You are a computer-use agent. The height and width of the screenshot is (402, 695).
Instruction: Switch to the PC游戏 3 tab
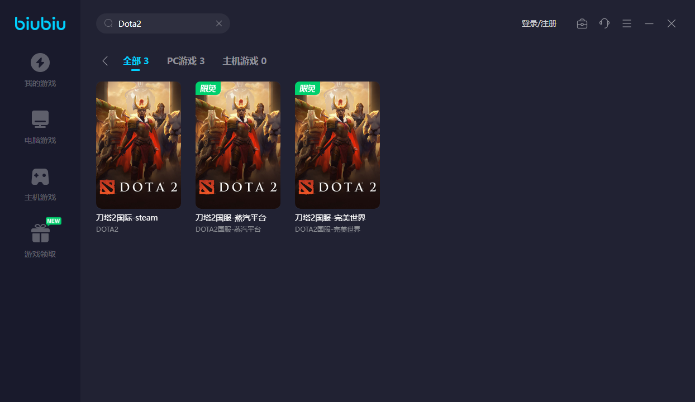point(185,61)
